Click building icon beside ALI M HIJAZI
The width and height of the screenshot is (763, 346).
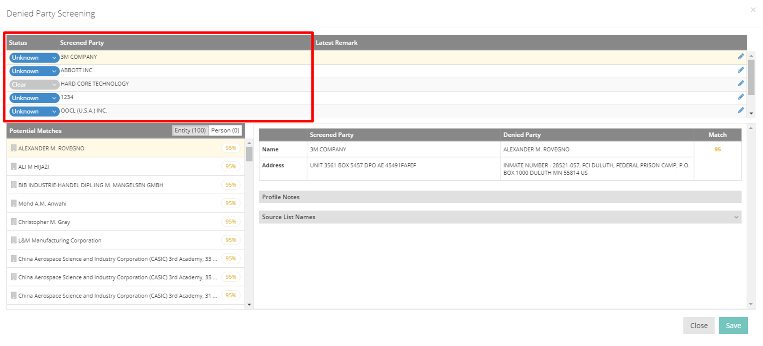[x=13, y=167]
